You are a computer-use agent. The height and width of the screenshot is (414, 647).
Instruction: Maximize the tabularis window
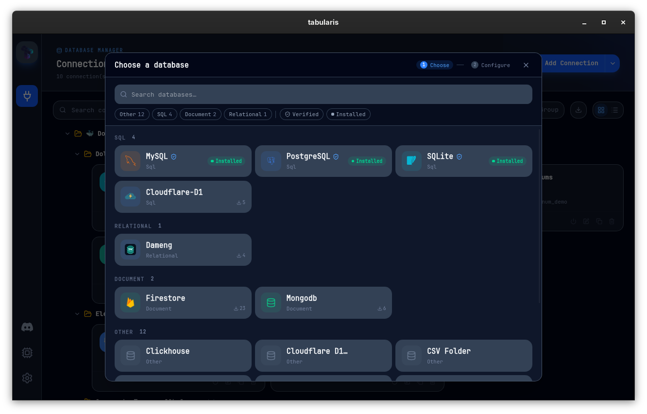click(x=603, y=22)
